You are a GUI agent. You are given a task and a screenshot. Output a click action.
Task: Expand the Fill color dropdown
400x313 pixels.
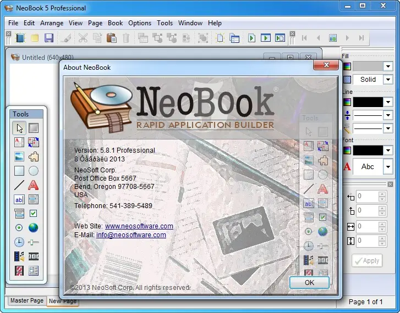388,66
